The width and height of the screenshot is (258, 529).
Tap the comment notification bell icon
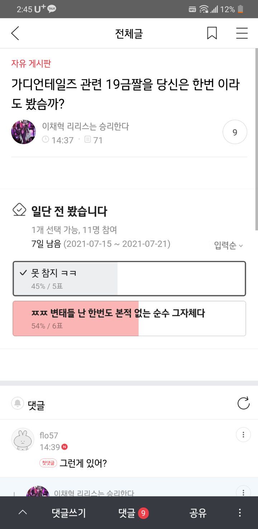tap(18, 404)
